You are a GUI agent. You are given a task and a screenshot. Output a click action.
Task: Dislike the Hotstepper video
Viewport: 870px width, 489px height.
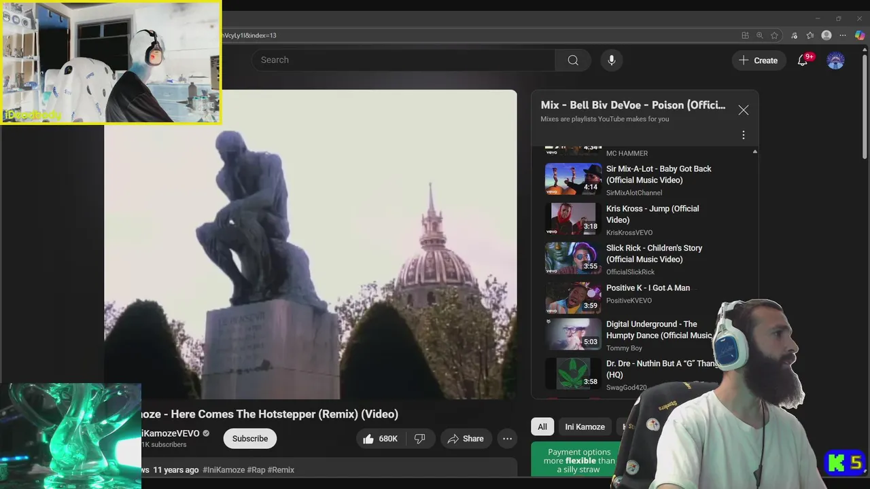(420, 439)
